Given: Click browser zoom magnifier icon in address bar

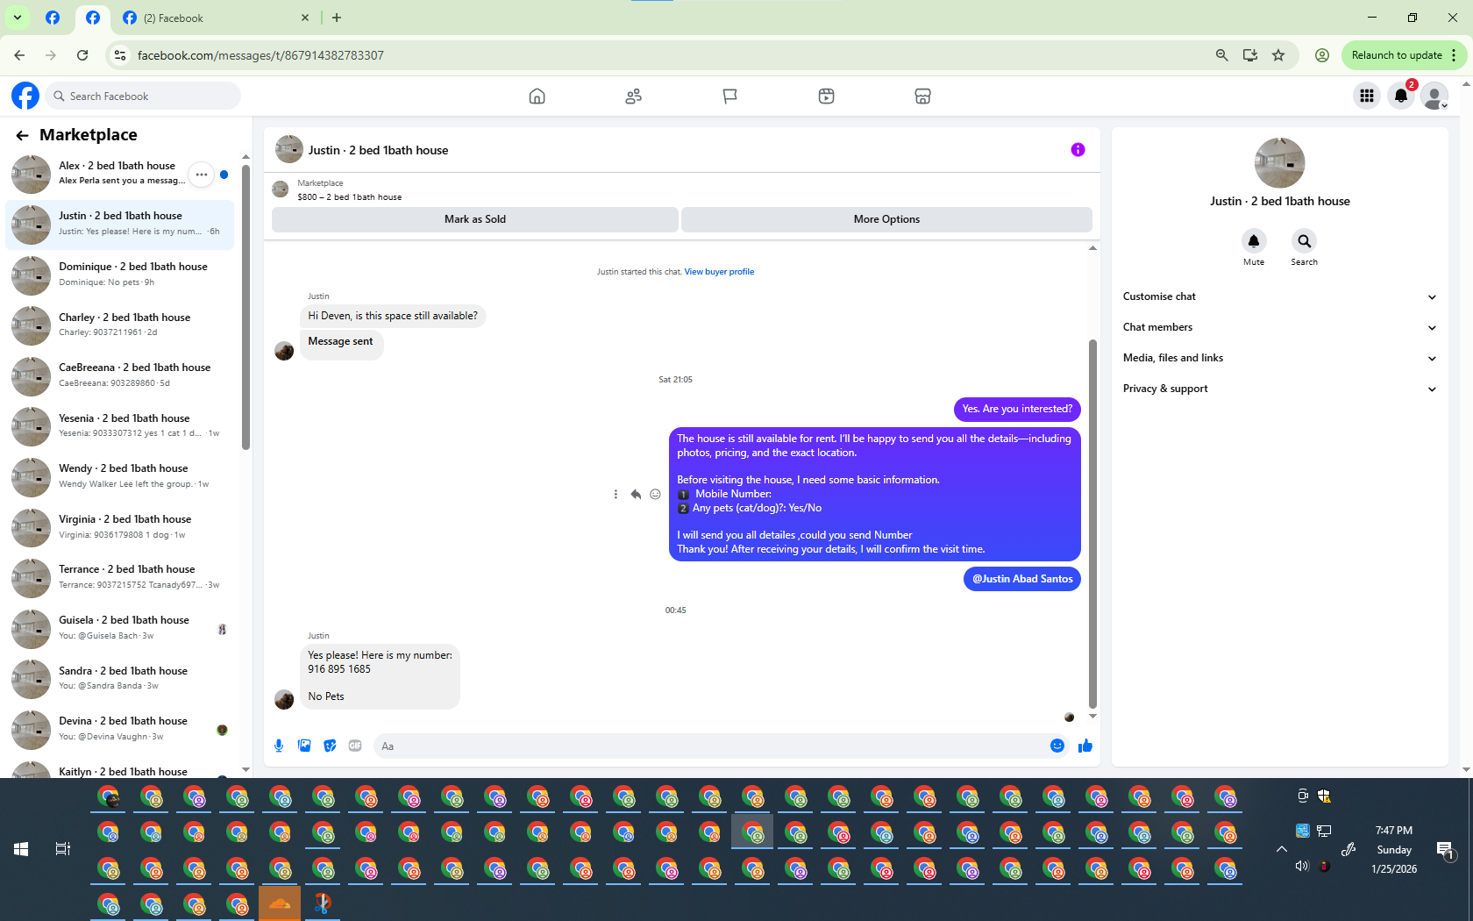Looking at the screenshot, I should click(x=1221, y=55).
